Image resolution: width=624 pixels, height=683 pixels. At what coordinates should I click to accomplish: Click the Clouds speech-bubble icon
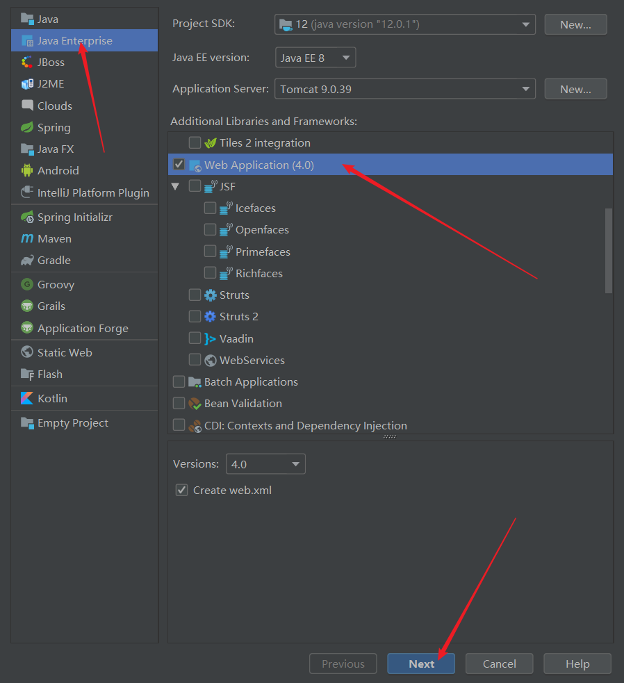(x=27, y=106)
